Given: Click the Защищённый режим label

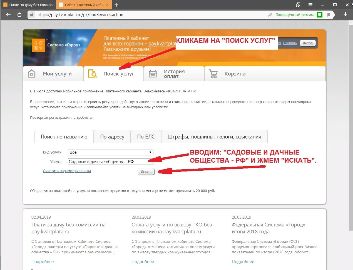Looking at the screenshot, I should pos(295,15).
